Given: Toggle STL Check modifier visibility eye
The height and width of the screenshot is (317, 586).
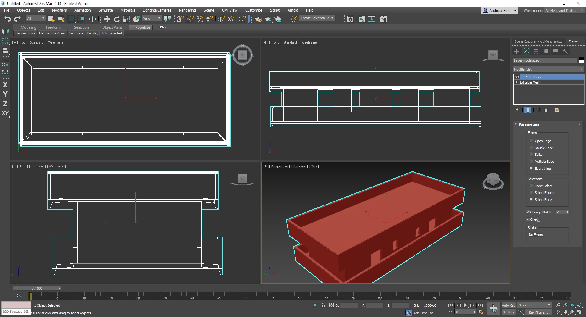Looking at the screenshot, I should (517, 77).
